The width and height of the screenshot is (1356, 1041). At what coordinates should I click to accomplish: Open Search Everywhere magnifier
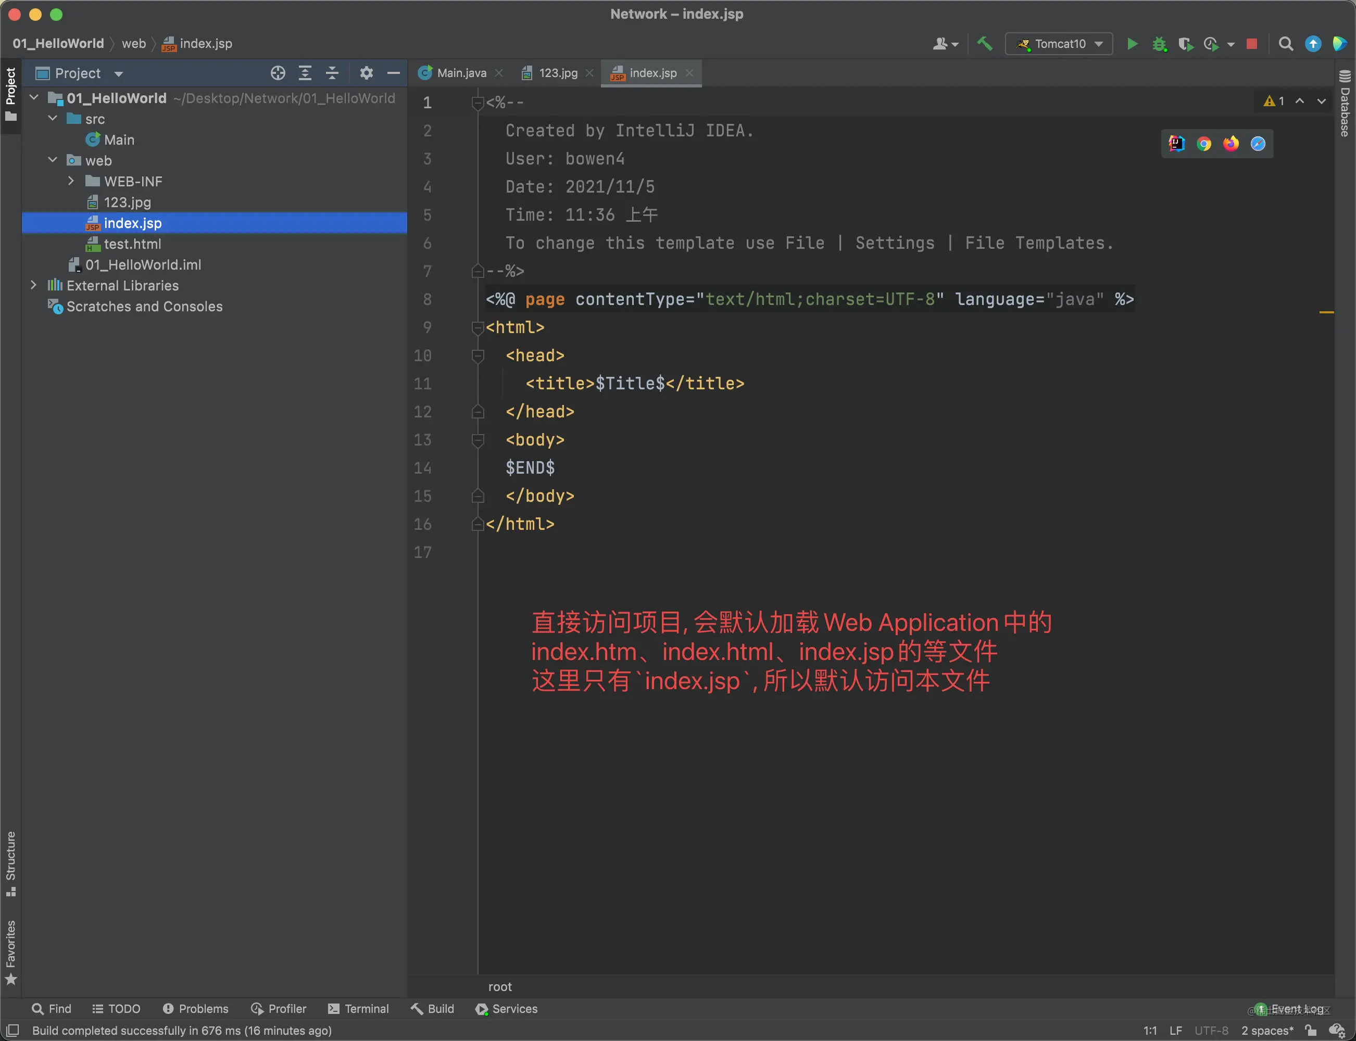coord(1286,44)
